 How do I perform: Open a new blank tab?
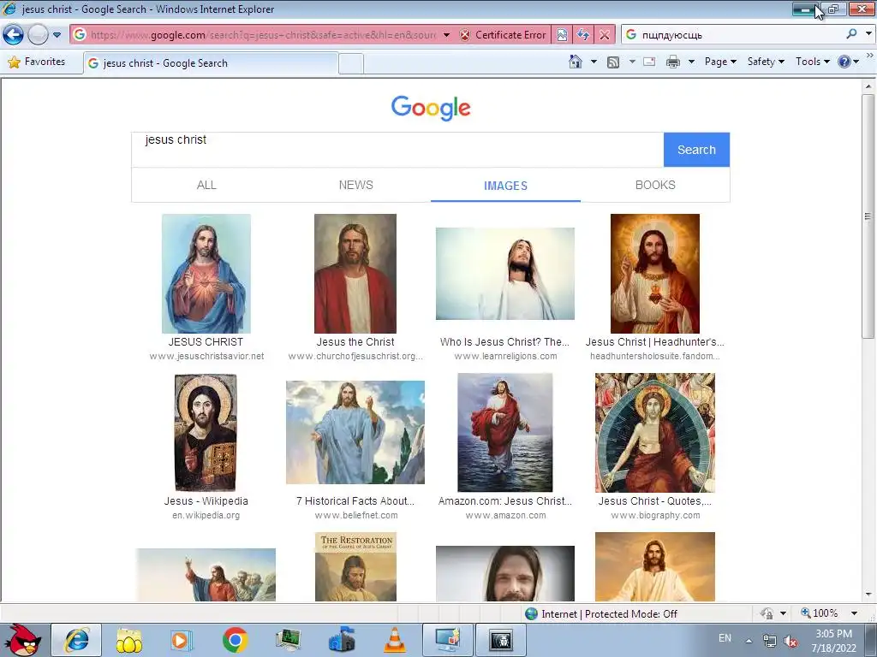[350, 63]
